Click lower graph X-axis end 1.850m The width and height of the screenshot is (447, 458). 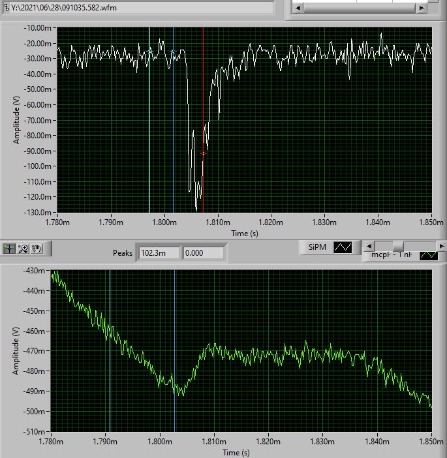431,442
